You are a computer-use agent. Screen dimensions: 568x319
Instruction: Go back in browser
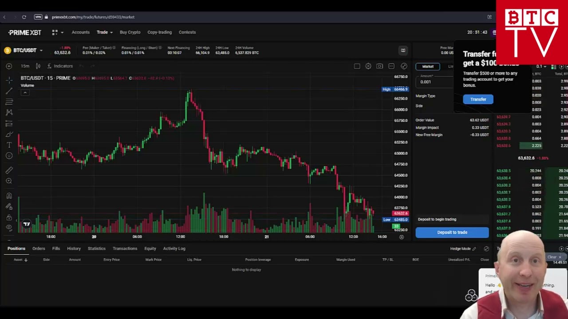click(x=4, y=17)
